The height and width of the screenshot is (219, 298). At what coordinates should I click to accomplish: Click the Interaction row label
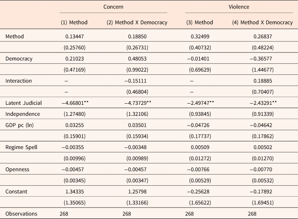click(x=18, y=80)
